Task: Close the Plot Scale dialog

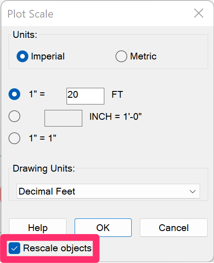Action: [x=199, y=13]
